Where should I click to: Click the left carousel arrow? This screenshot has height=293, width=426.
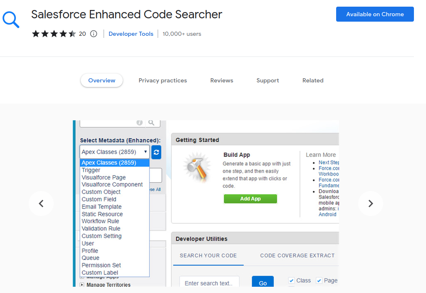pos(41,204)
